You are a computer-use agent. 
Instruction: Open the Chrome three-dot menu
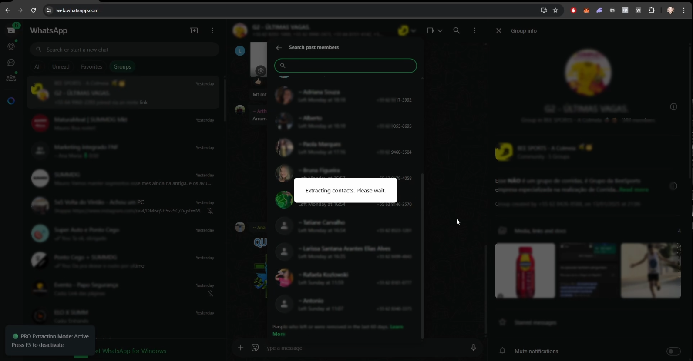(x=684, y=10)
